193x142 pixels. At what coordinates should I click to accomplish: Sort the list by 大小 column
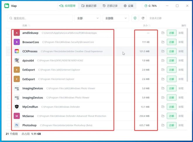[147, 26]
